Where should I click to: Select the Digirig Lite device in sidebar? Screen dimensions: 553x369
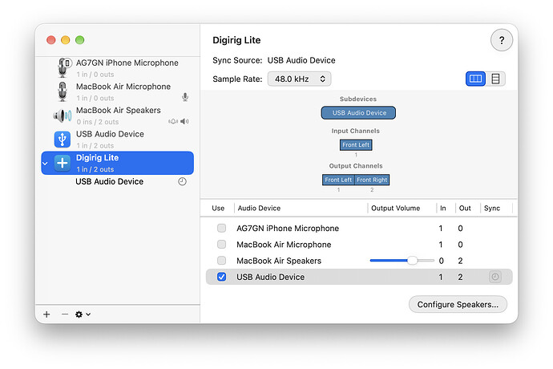[x=118, y=163]
